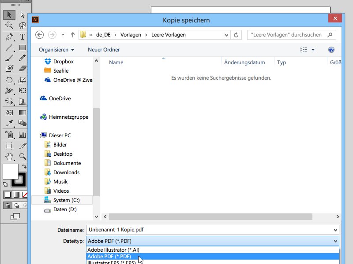Select the Line Segment tool
This screenshot has height=264, width=353.
click(9, 48)
